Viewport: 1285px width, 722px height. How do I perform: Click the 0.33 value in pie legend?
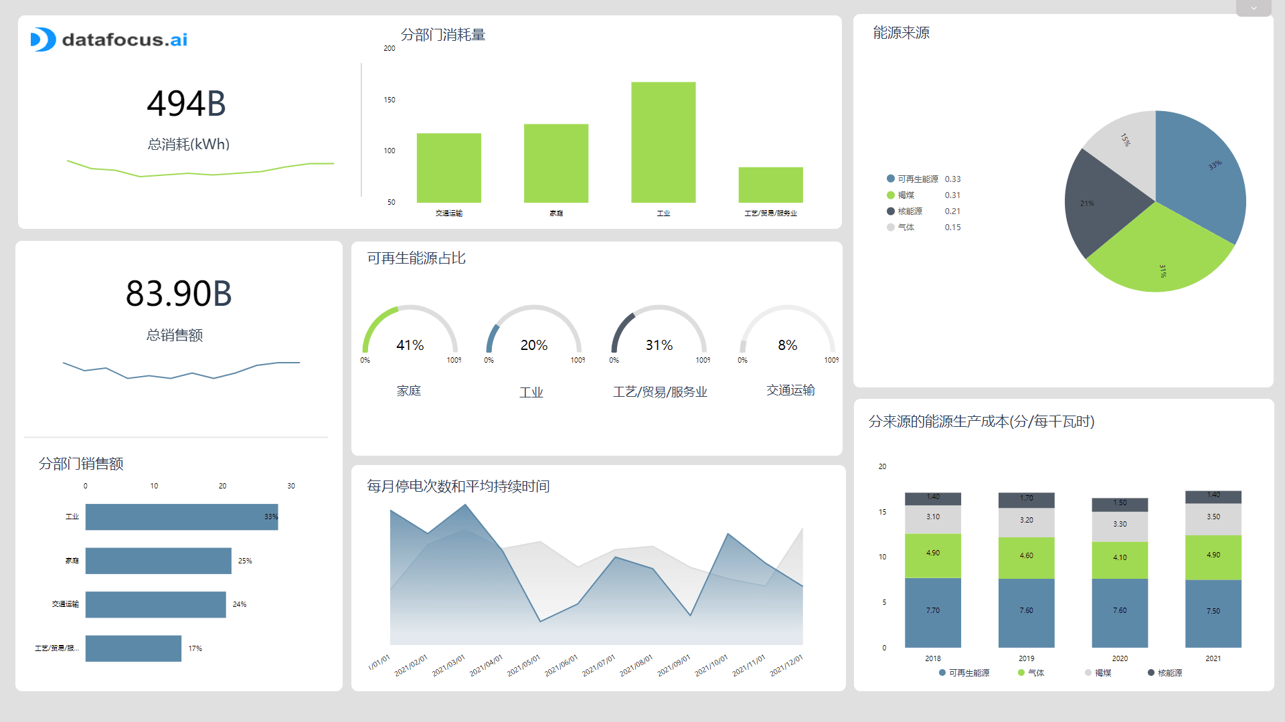coord(952,179)
